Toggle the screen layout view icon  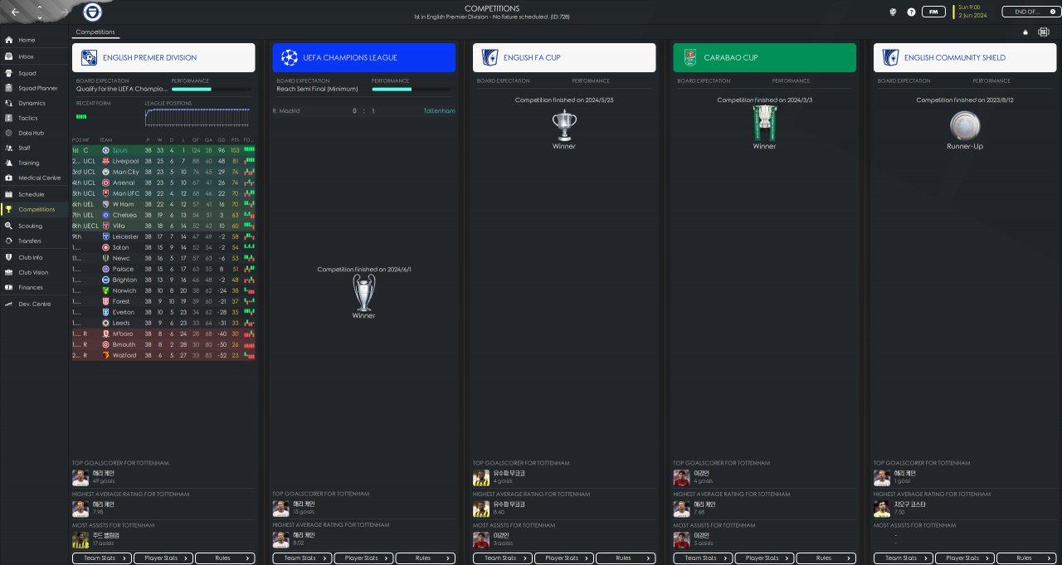[x=1044, y=32]
